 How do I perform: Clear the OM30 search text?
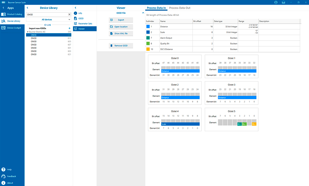[x=70, y=15]
